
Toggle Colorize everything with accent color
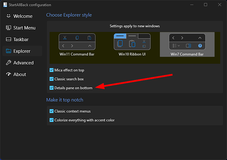pyautogui.click(x=51, y=120)
